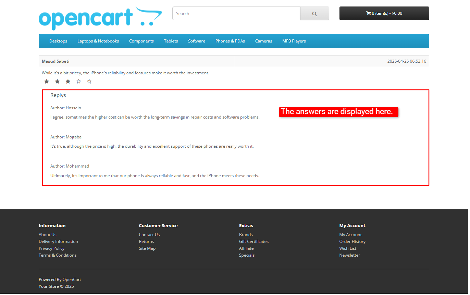Click the fourth empty rating star
Image resolution: width=470 pixels, height=295 pixels.
79,82
